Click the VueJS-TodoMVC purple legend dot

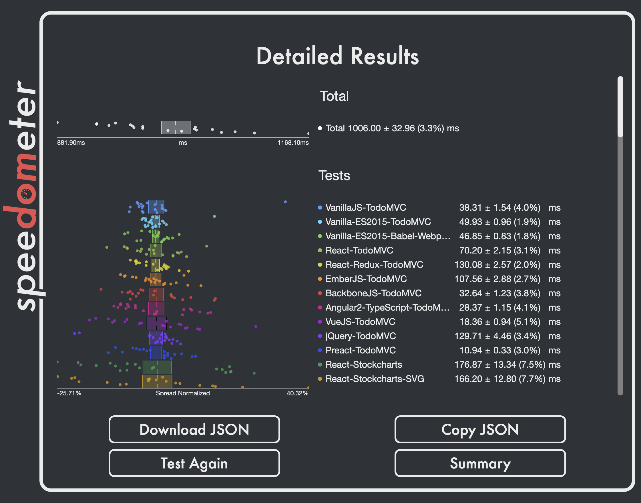[x=320, y=322]
